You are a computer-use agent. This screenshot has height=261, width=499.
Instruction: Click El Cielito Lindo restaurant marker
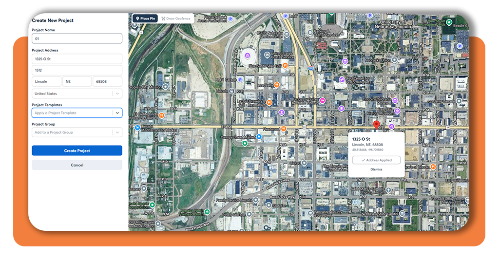pos(162,115)
